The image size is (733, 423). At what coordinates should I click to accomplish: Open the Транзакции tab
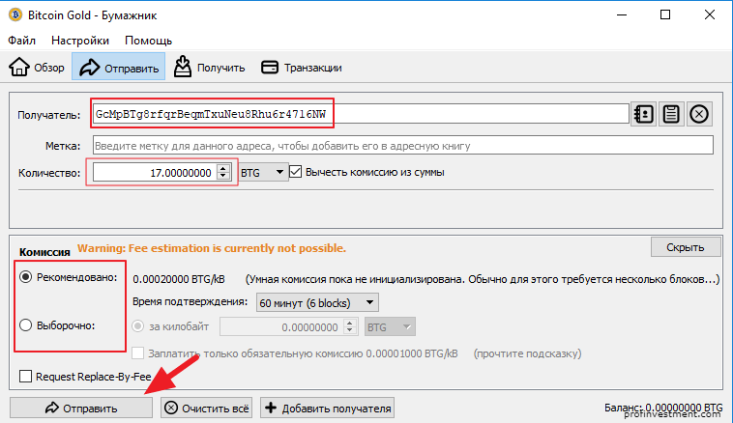tap(302, 68)
